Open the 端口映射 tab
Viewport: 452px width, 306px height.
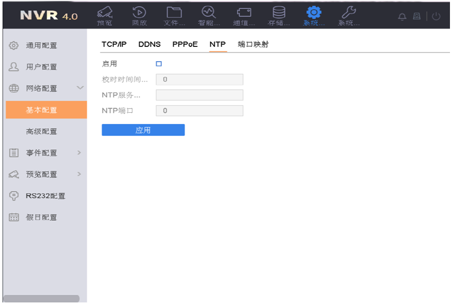tap(253, 44)
